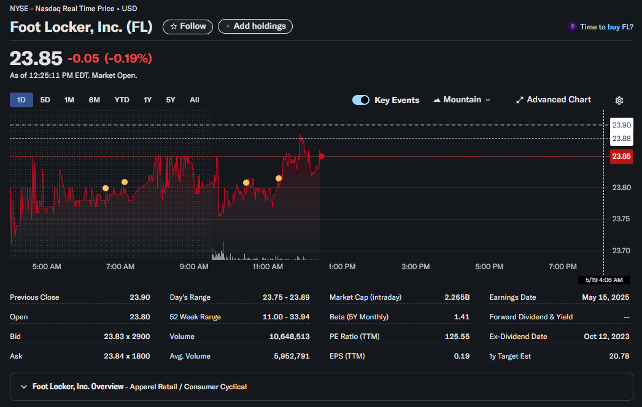Click the key event marker near 10:30 AM
642x407 pixels.
point(246,183)
